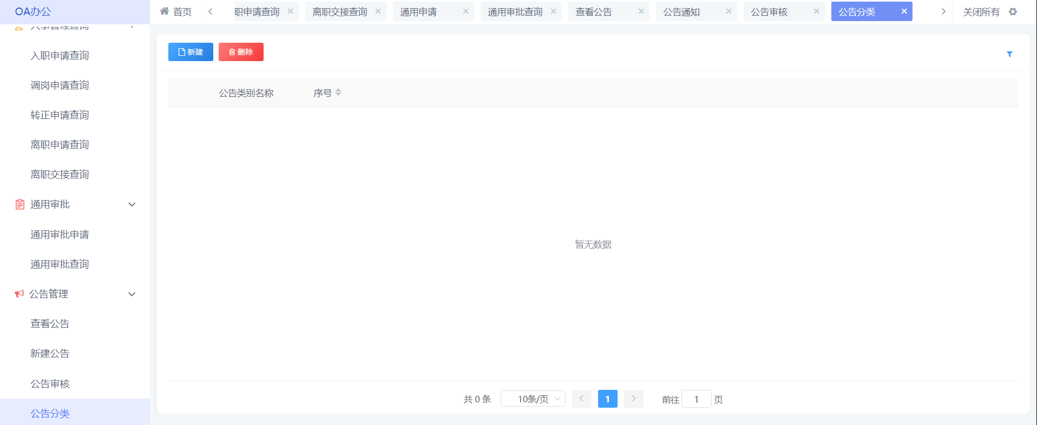
Task: Click the home icon tab 首页
Action: click(x=176, y=12)
